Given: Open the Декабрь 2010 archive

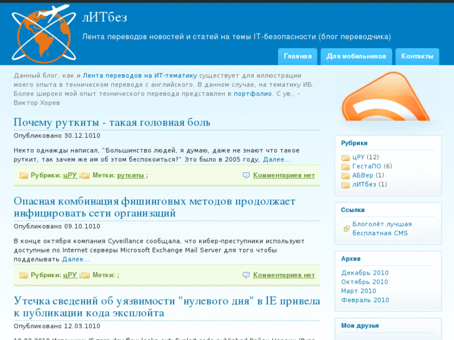Looking at the screenshot, I should point(365,273).
